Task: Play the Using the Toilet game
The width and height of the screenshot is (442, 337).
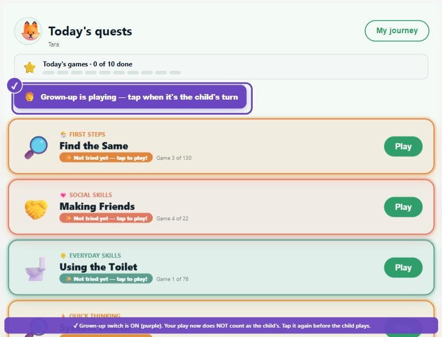Action: tap(403, 267)
